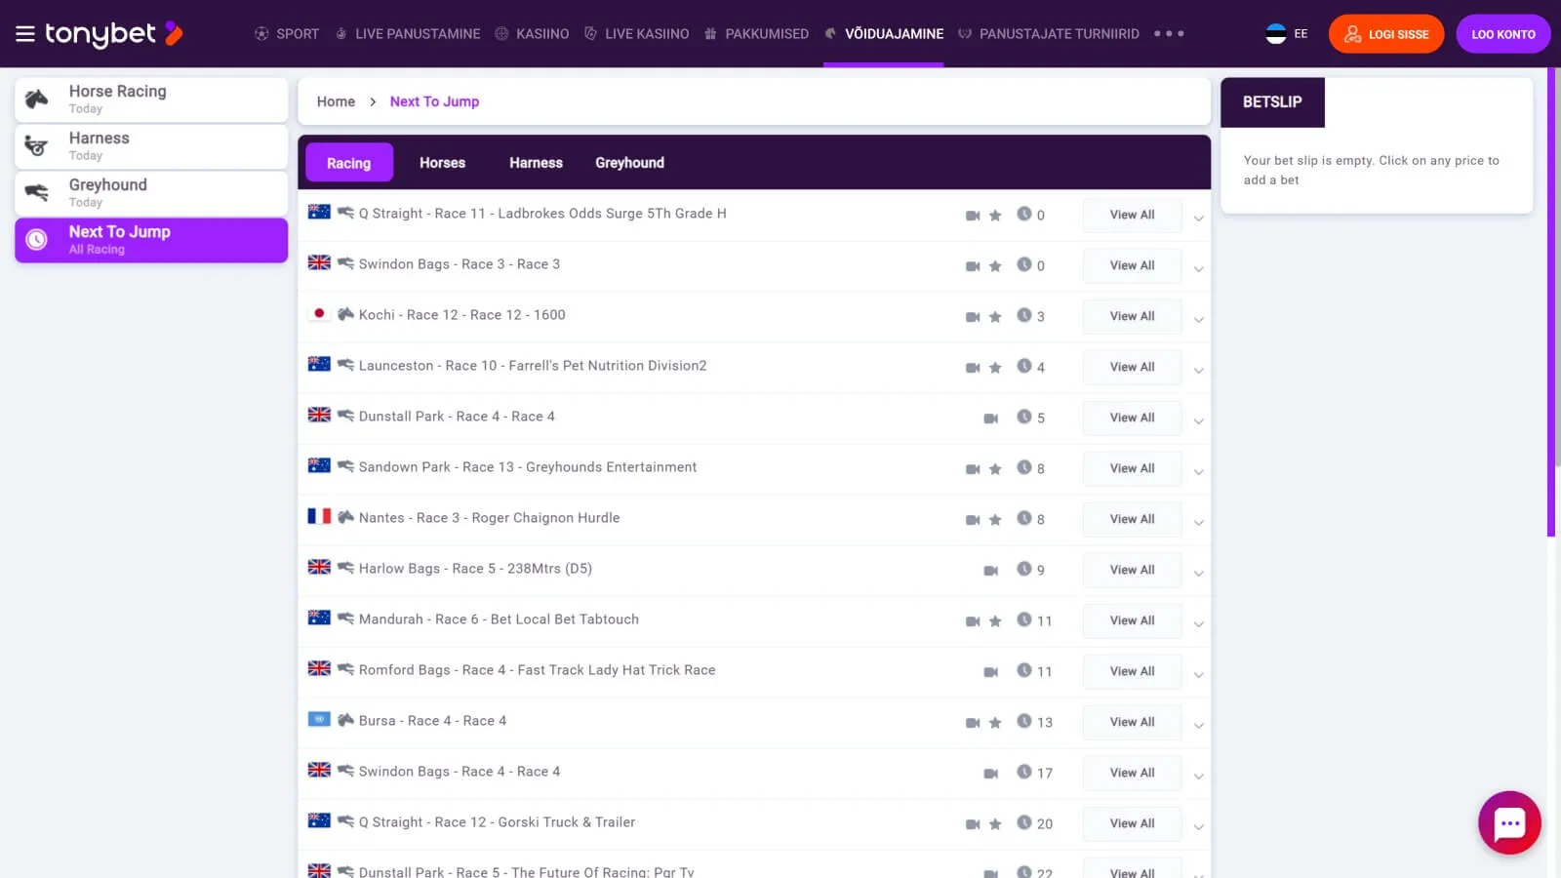Click View All for Bursa Race 4
Image resolution: width=1561 pixels, height=878 pixels.
tap(1132, 722)
